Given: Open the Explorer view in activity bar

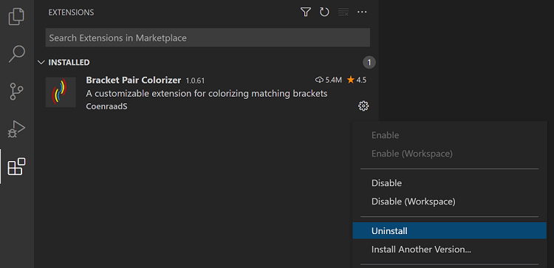Looking at the screenshot, I should click(16, 17).
